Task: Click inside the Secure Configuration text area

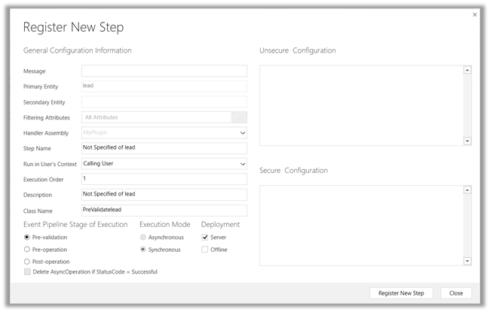Action: (x=361, y=225)
